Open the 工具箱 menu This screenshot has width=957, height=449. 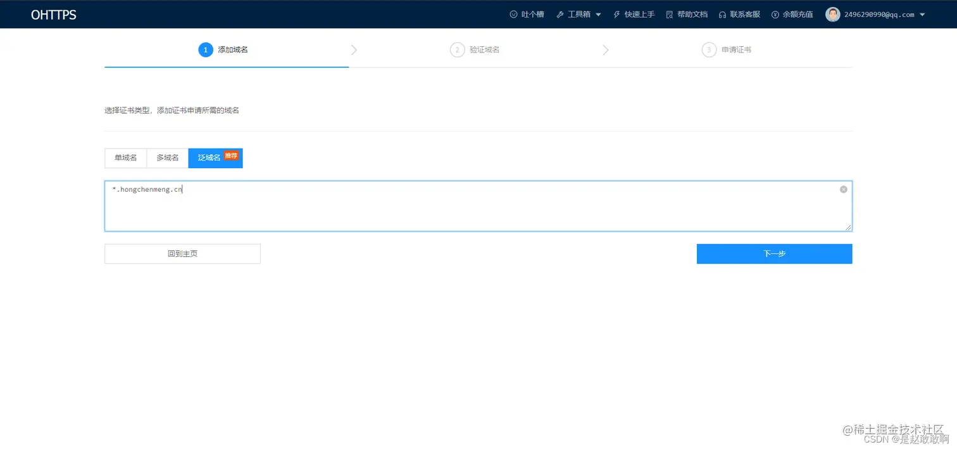(x=579, y=15)
